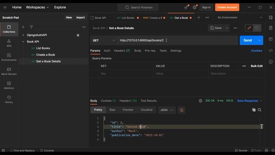Switch to the Tests tab

[x=163, y=51]
